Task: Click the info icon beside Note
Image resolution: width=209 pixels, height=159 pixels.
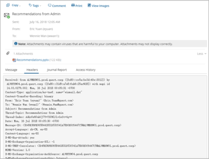Action: (16, 43)
